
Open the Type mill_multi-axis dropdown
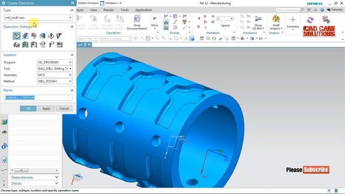click(x=38, y=18)
